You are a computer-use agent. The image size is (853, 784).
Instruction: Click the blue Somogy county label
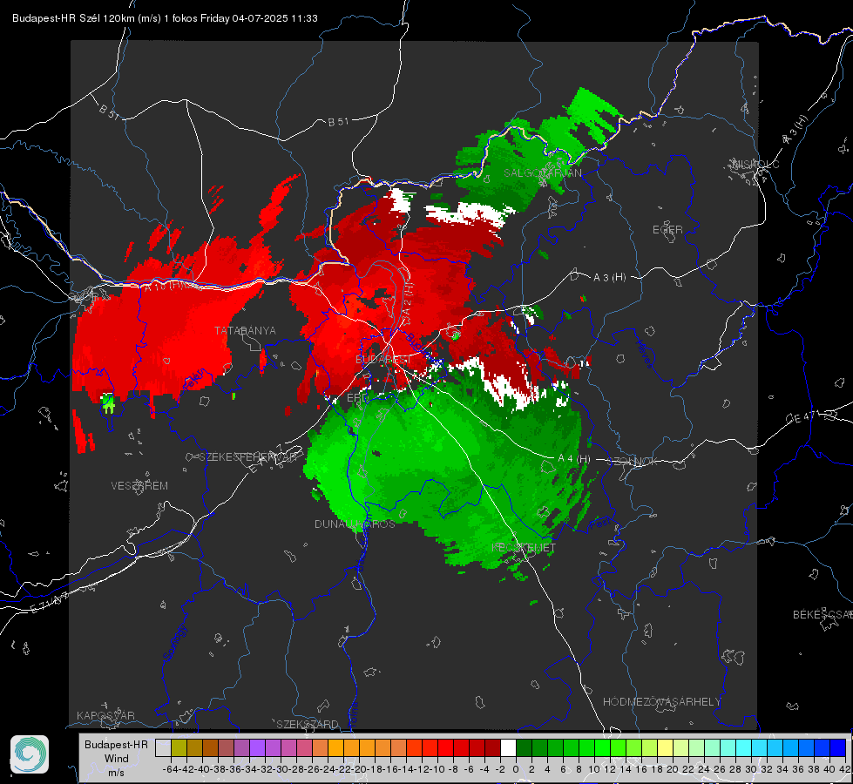tap(174, 643)
